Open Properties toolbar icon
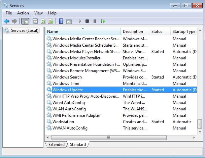Screen dimensions: 205x158 [x=35, y=21]
